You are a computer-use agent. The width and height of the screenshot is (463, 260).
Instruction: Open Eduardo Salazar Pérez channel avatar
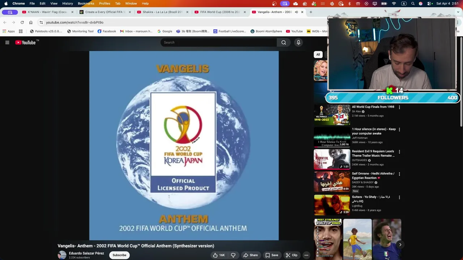click(x=62, y=255)
